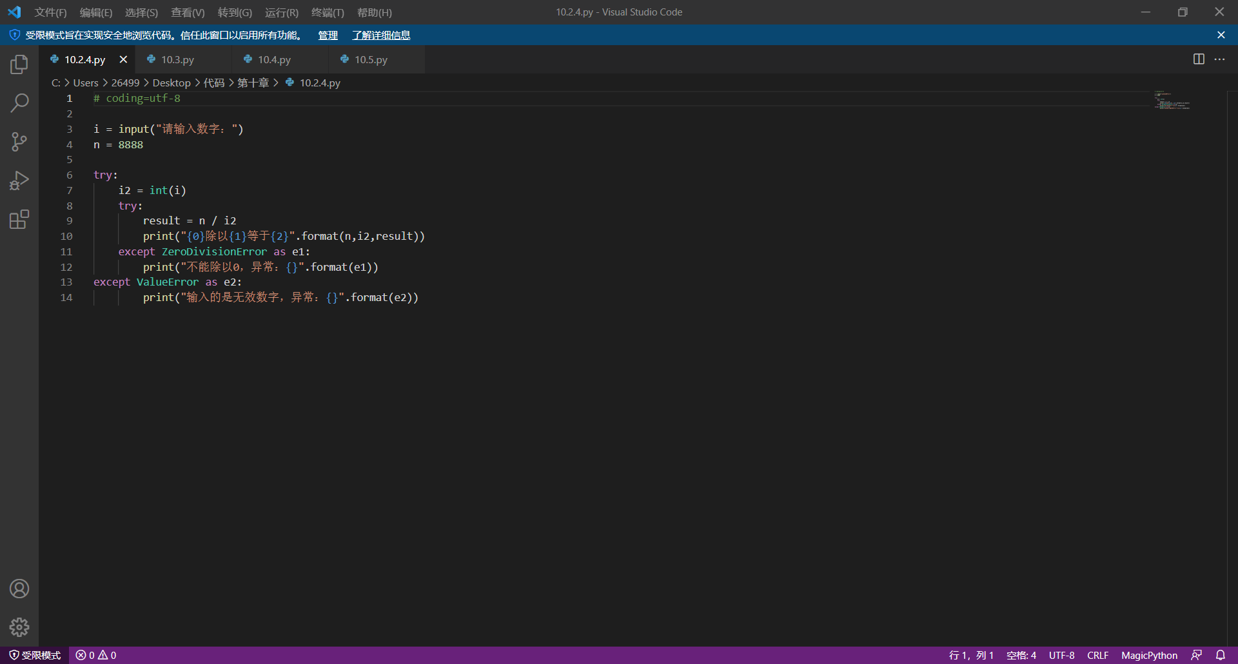The image size is (1238, 664).
Task: Open the 查看(V) menu
Action: coord(188,12)
